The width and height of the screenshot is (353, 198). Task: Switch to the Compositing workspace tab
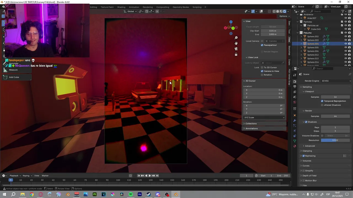[x=163, y=7]
